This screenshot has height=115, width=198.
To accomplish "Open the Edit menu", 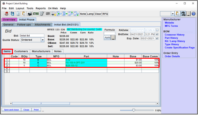I will click(11, 8).
